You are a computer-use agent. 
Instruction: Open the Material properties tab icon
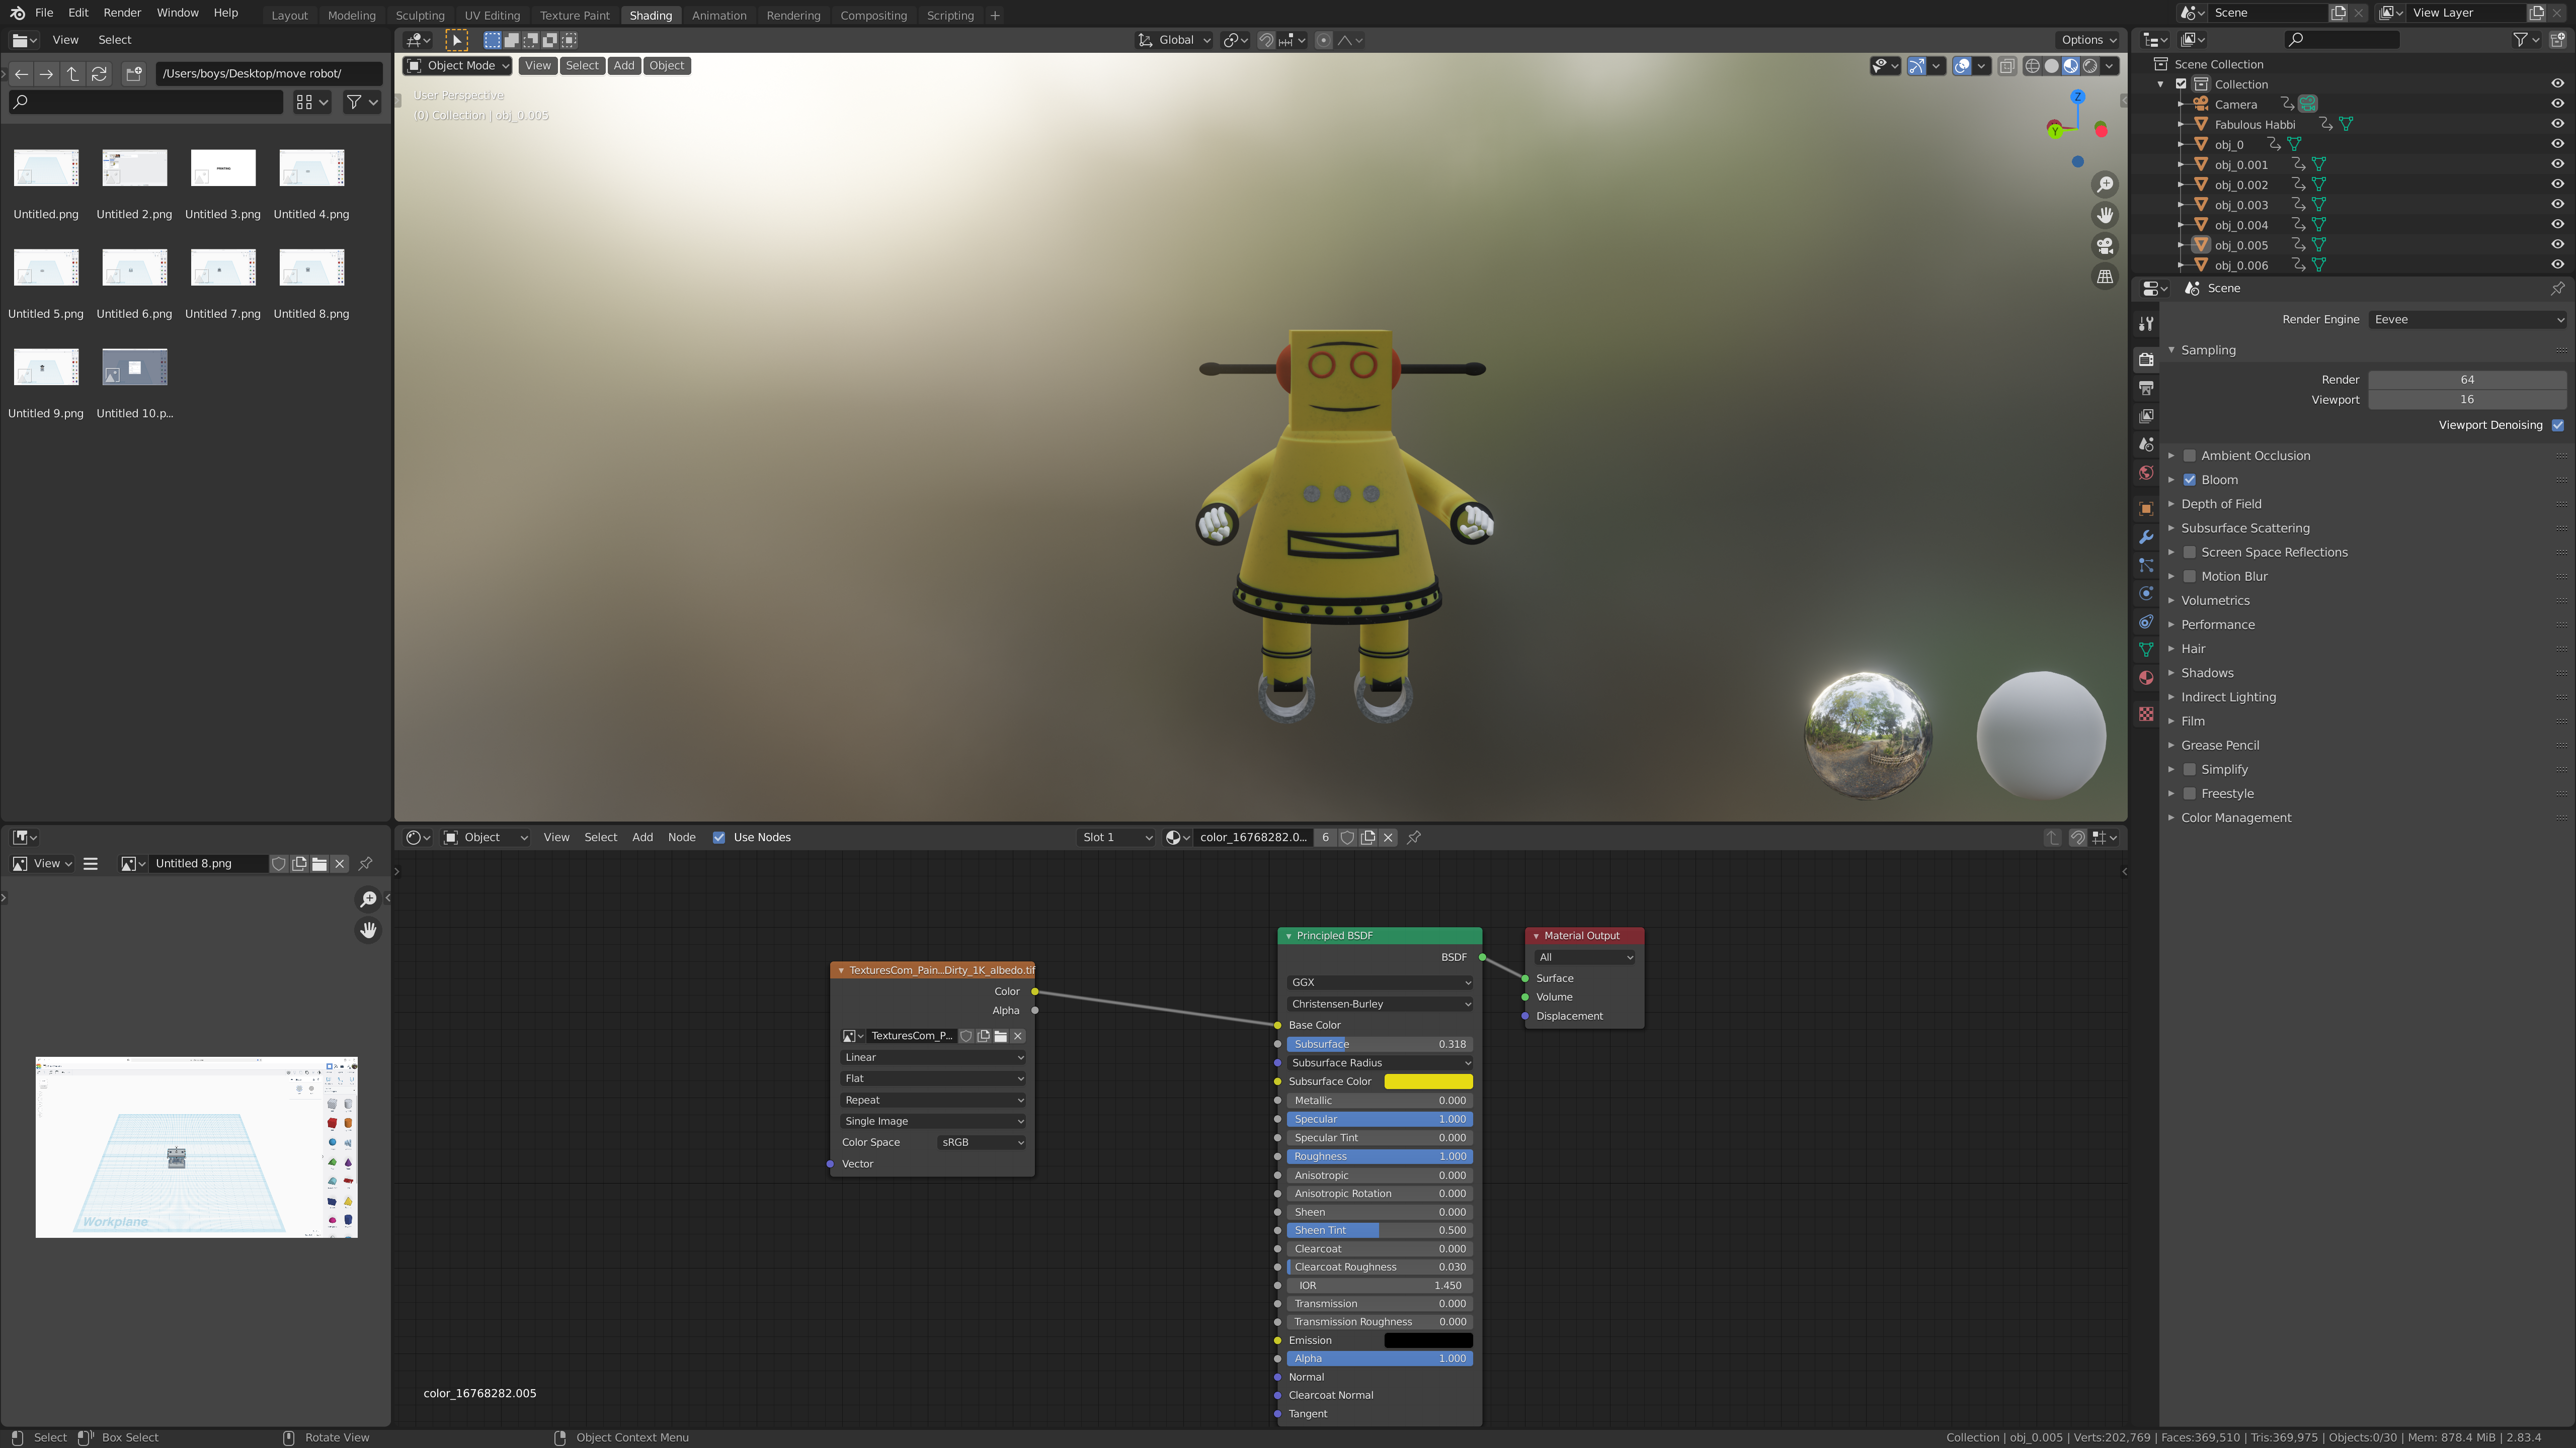point(2146,679)
